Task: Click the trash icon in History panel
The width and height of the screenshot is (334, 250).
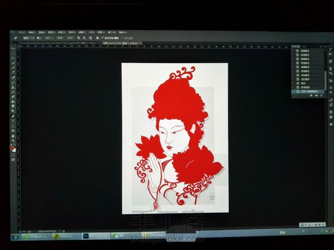Action: [321, 96]
